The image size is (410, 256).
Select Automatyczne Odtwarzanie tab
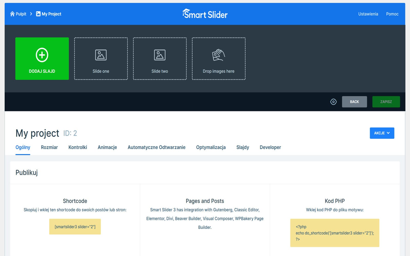click(x=157, y=147)
